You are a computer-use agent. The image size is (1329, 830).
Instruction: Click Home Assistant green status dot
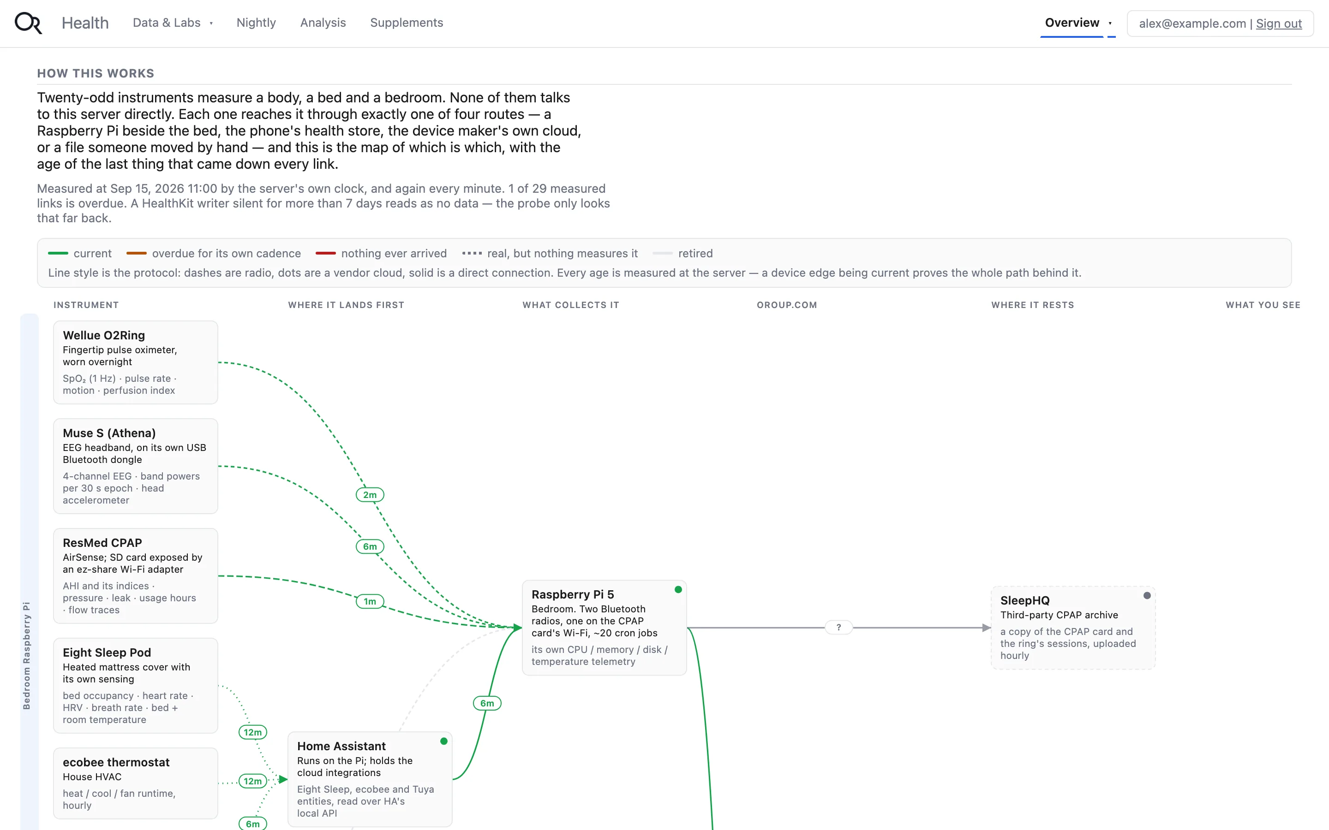click(x=444, y=741)
